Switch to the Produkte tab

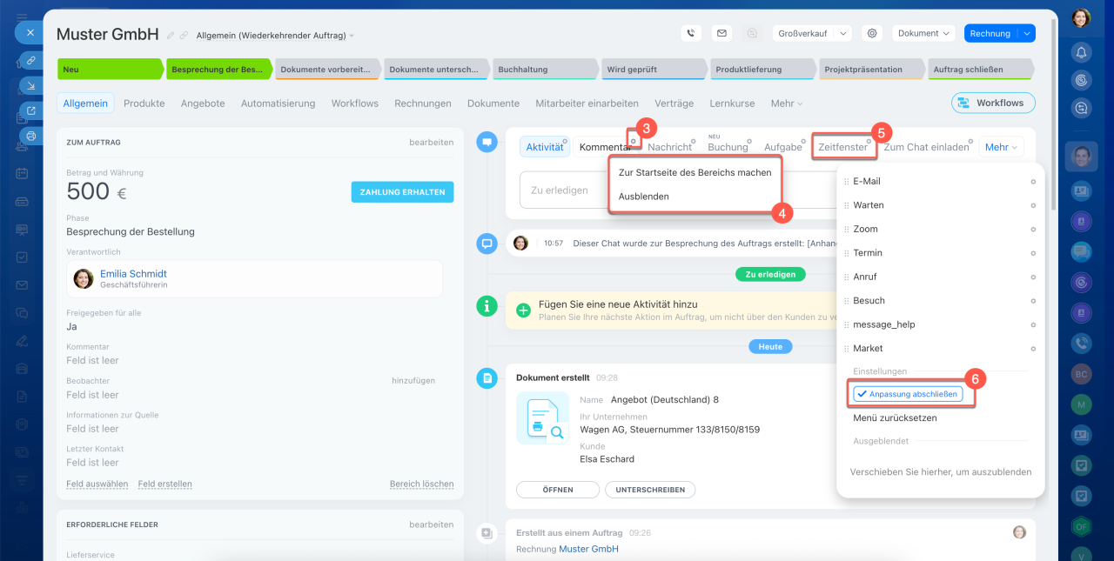[144, 104]
